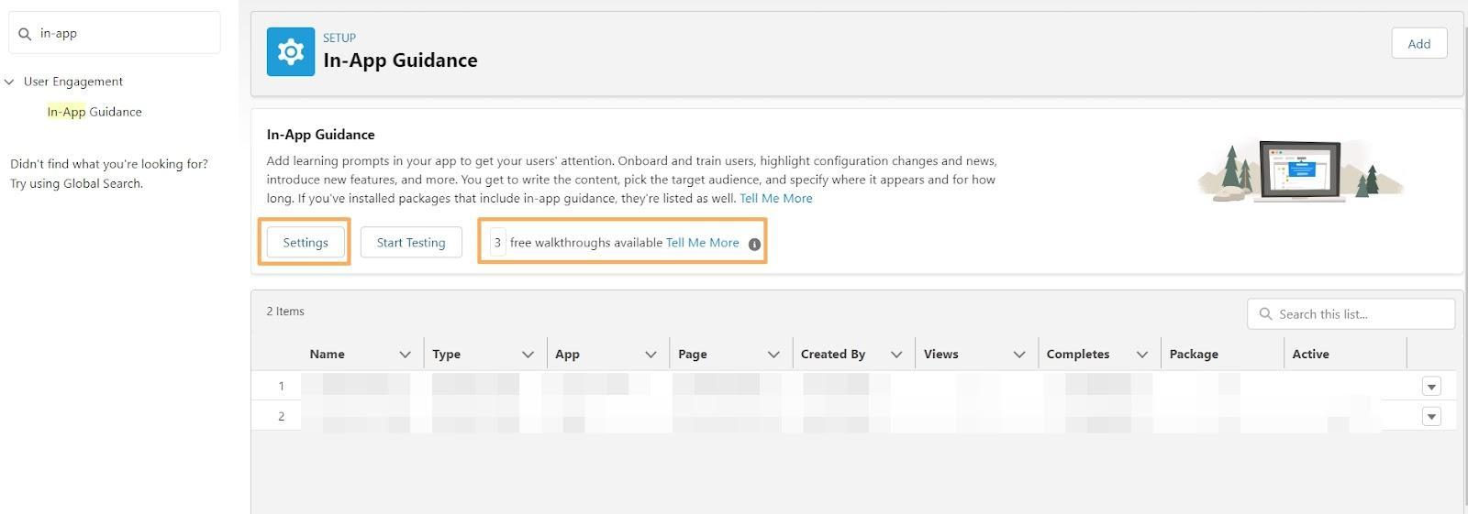The image size is (1468, 514).
Task: Open the Created By column chevron
Action: [896, 355]
